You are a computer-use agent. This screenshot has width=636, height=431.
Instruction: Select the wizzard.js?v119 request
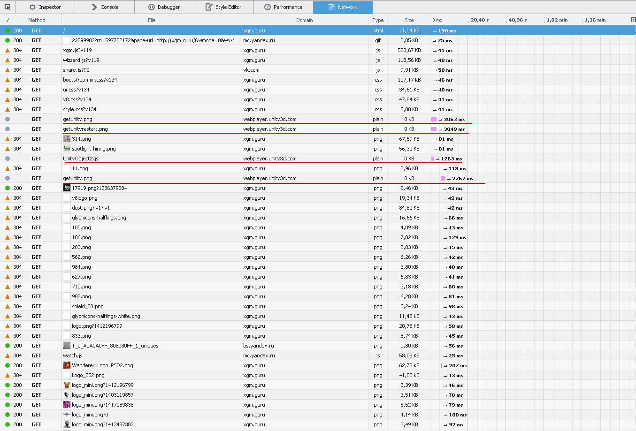click(x=318, y=60)
